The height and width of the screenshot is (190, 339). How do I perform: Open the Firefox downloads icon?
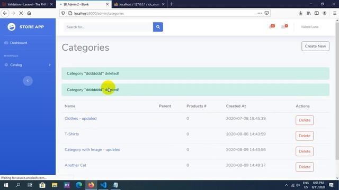pyautogui.click(x=300, y=13)
